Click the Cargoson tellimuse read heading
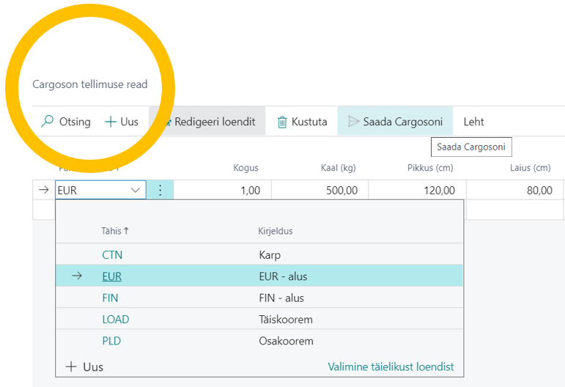565x387 pixels. coord(89,84)
